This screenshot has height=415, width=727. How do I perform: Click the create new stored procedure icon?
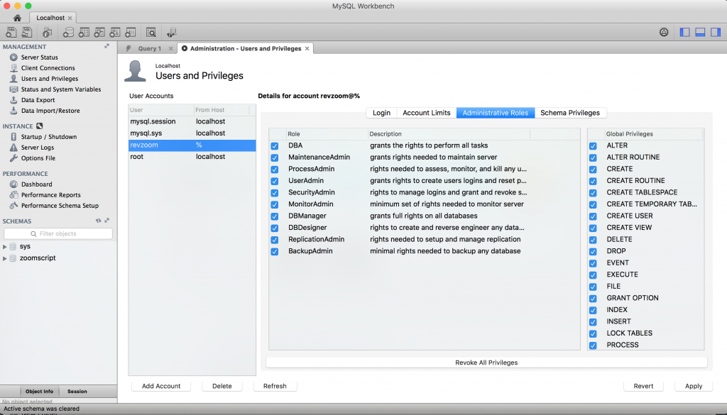[x=115, y=32]
